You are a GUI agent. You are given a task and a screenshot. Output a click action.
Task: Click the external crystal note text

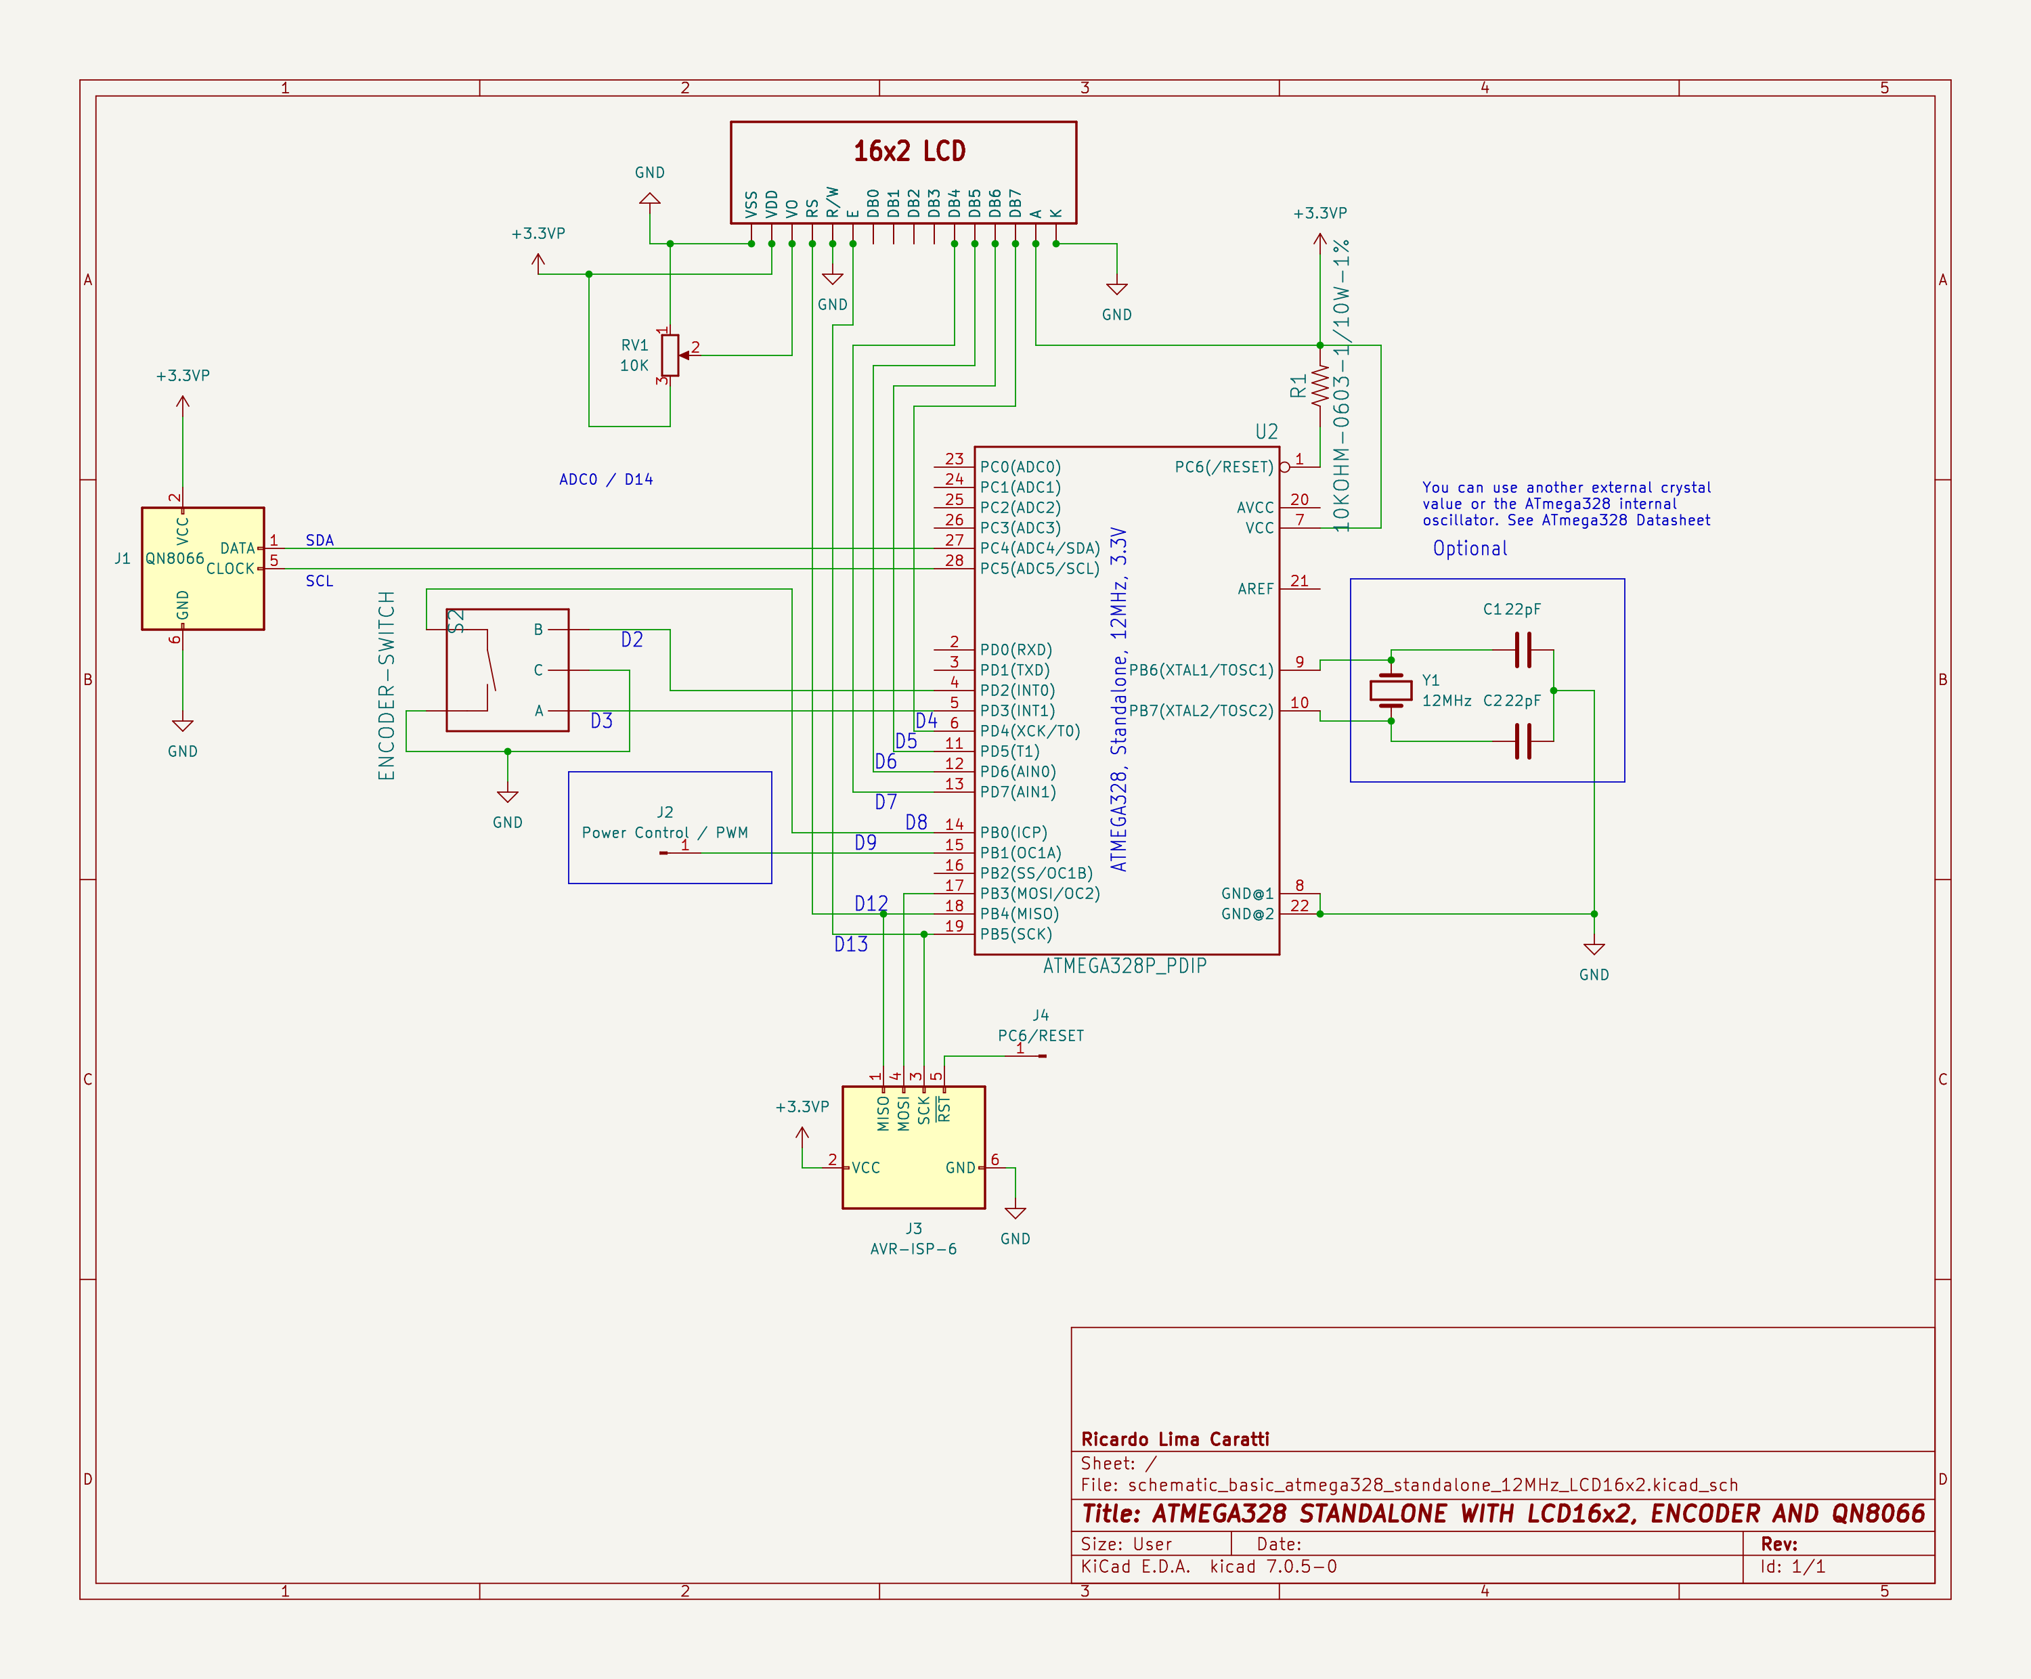point(1567,504)
